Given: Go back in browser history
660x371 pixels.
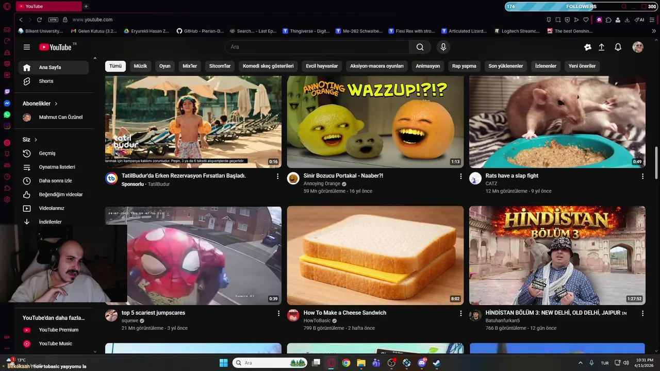Looking at the screenshot, I should point(21,20).
